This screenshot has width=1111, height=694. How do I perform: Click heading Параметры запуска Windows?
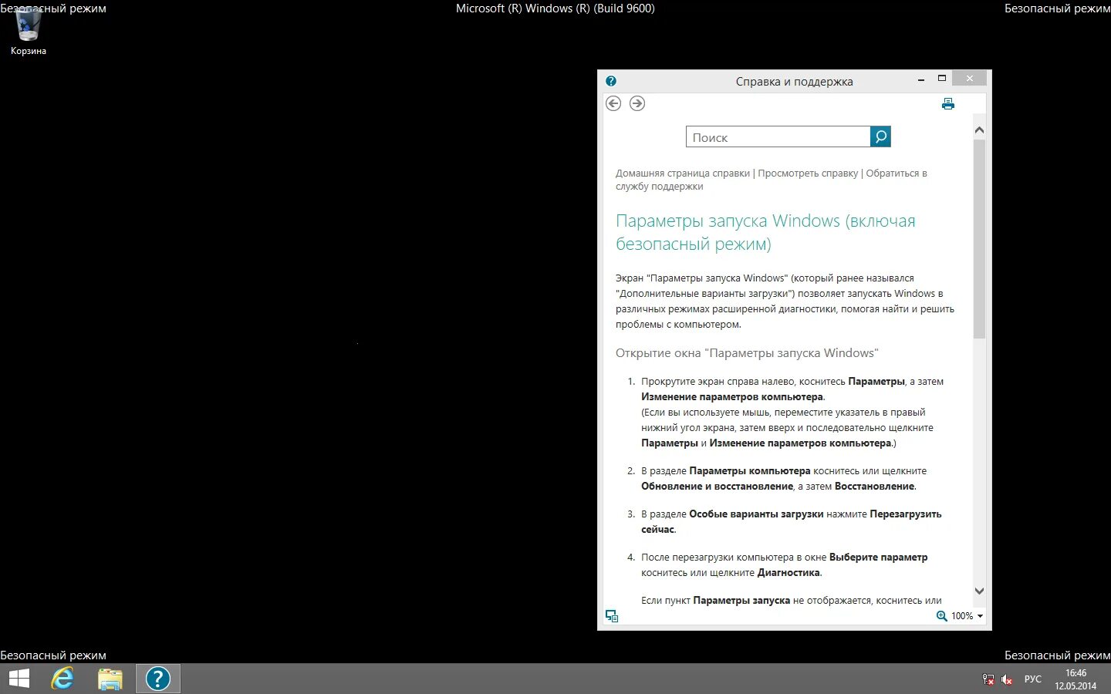765,232
